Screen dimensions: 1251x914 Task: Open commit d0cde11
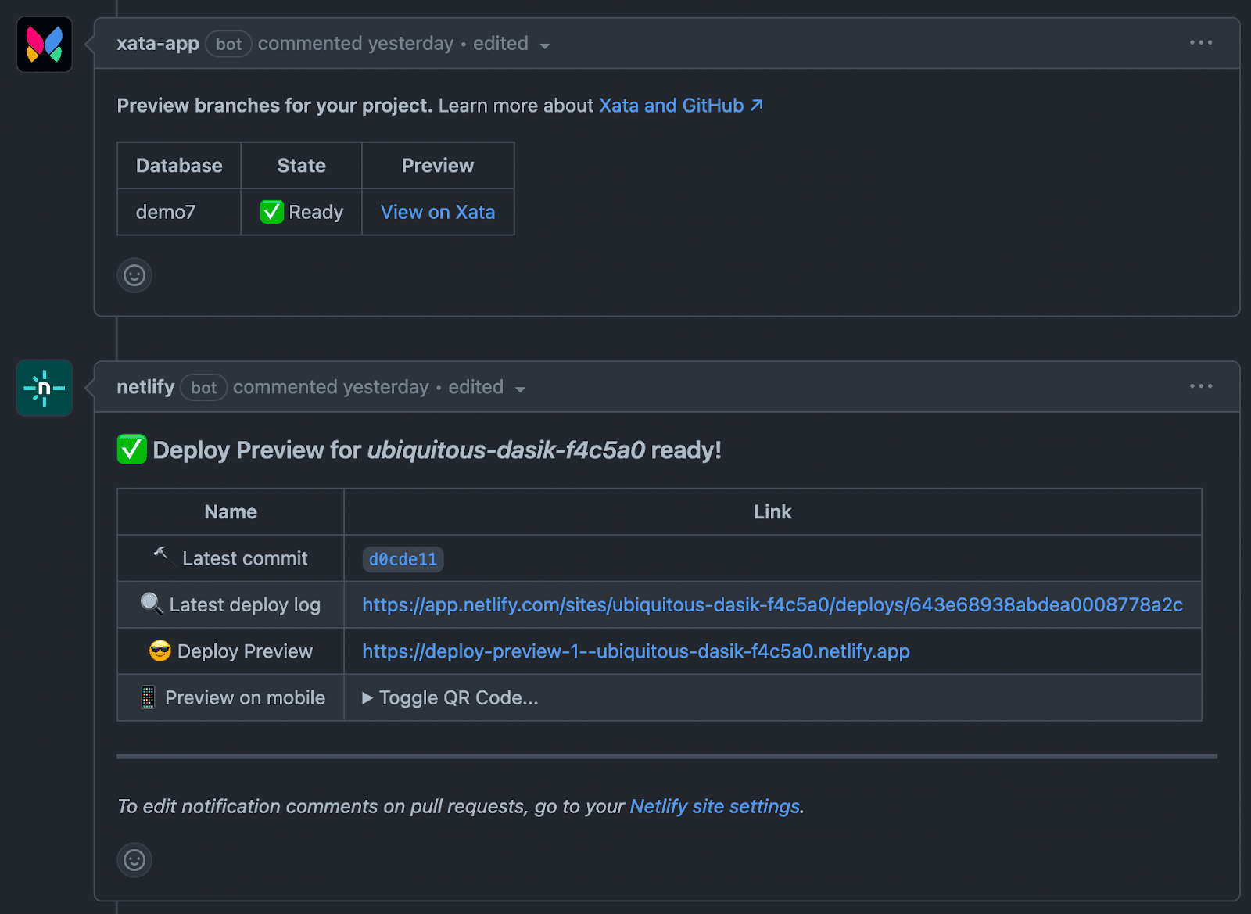pos(403,559)
